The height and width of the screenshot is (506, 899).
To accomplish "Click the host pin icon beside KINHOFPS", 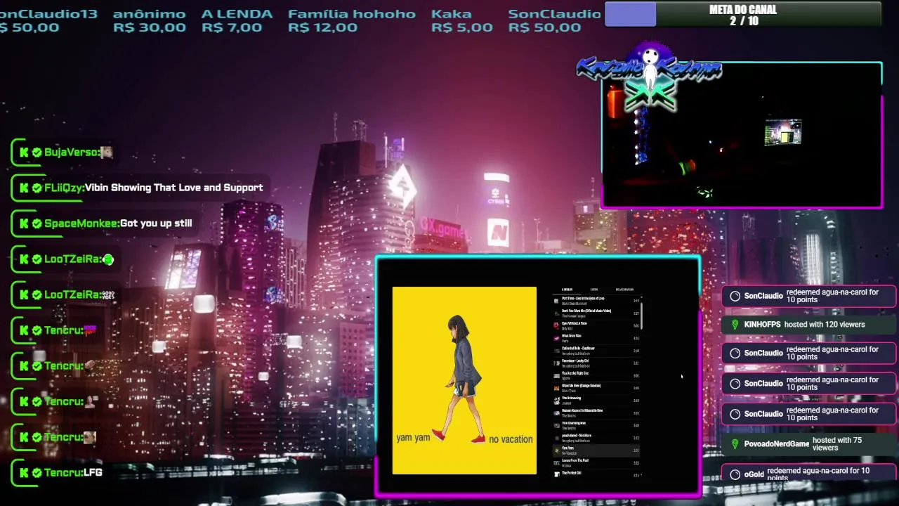I will tap(735, 325).
